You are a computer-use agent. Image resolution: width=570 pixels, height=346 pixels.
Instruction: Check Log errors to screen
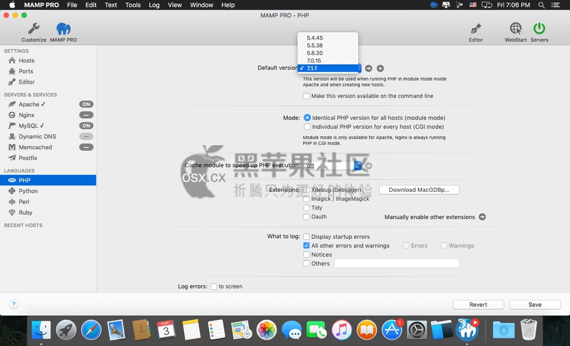214,286
